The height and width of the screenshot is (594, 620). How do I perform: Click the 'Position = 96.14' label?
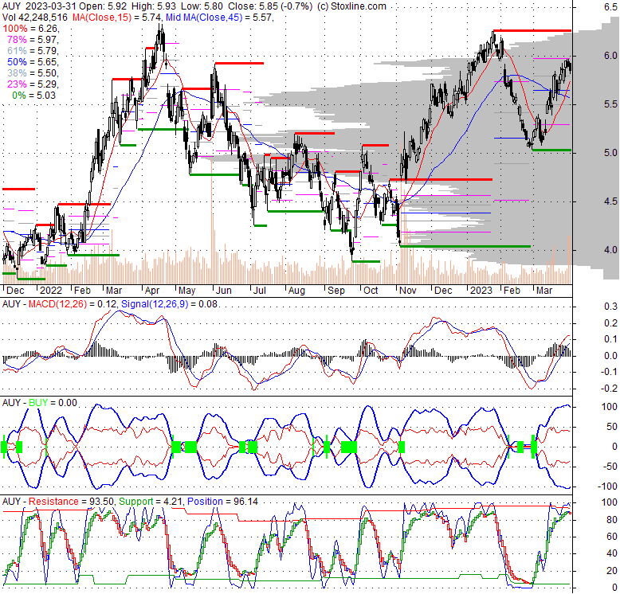[x=222, y=502]
